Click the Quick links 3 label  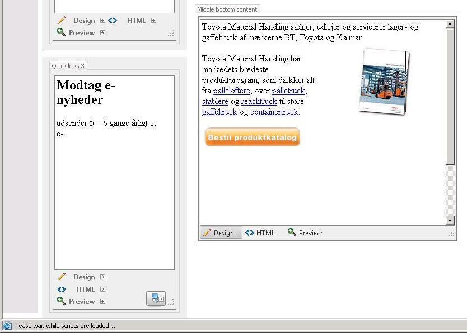point(68,66)
